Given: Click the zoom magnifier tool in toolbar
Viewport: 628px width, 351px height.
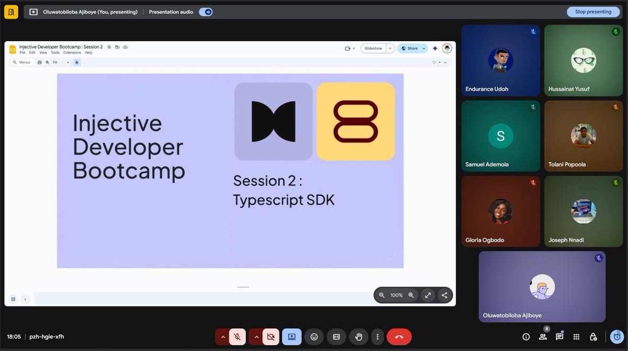Looking at the screenshot, I should 47,62.
